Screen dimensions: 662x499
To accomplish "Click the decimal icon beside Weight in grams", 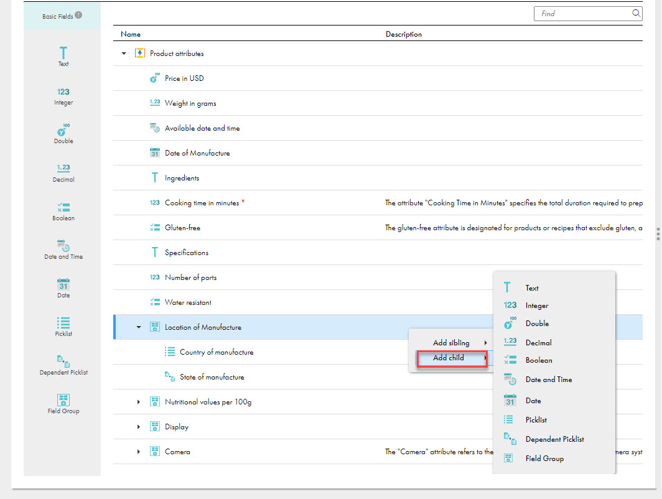I will coord(154,103).
